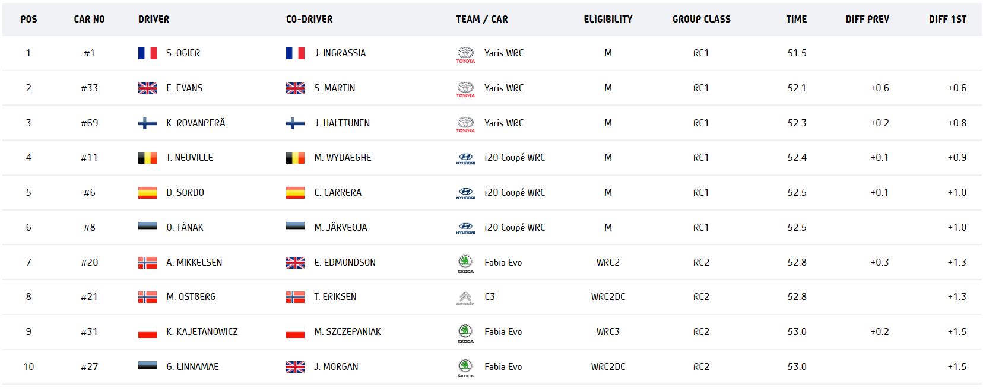Select the TIME column header
986x389 pixels.
[x=796, y=19]
